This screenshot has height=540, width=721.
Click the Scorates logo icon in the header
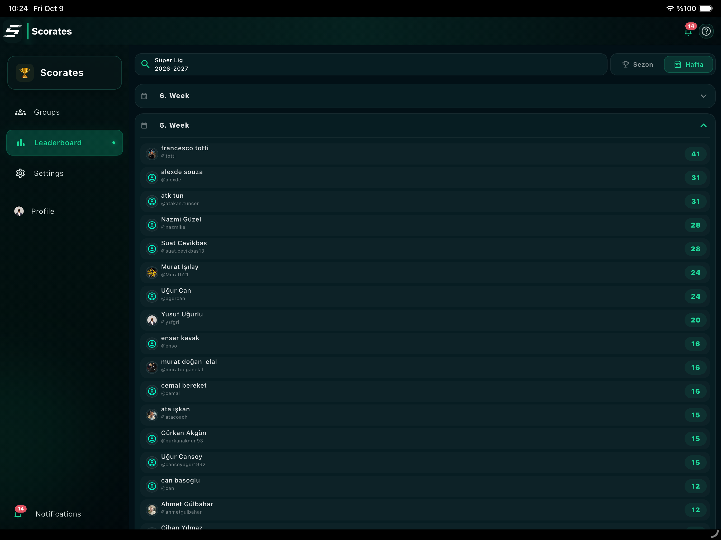tap(12, 31)
